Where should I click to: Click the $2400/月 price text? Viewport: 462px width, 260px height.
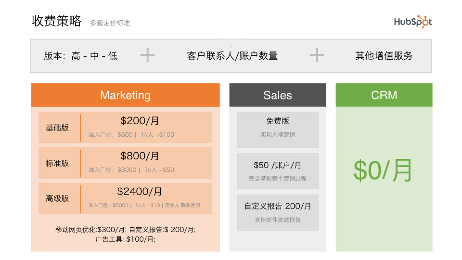(x=140, y=192)
